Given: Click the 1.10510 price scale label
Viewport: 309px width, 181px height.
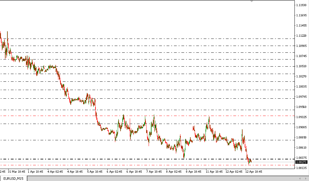Looking at the screenshot, I should click(301, 66).
